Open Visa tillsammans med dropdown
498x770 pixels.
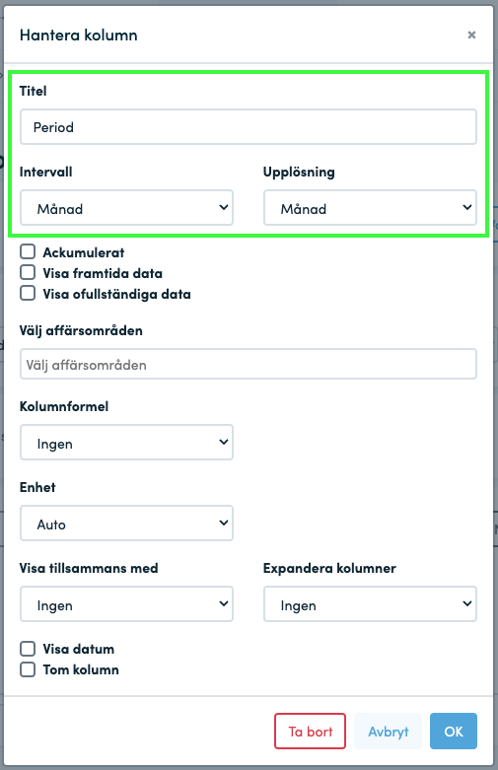(x=126, y=604)
